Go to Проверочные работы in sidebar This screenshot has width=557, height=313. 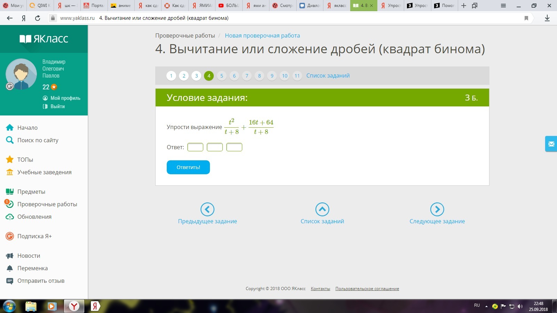47,204
